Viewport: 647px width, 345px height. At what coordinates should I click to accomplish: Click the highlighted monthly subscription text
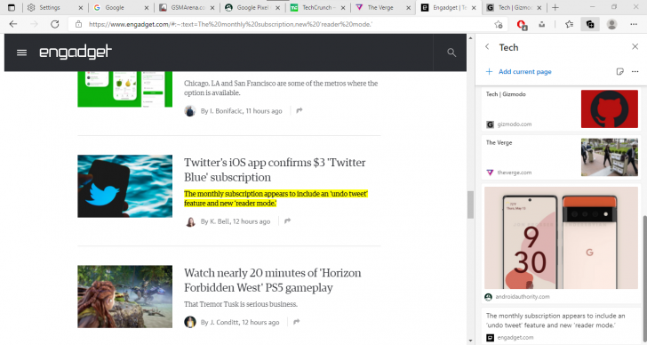tap(276, 198)
